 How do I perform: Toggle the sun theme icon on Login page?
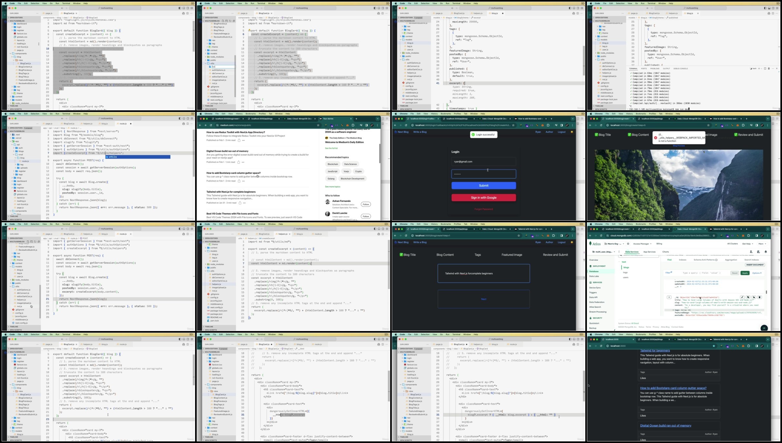[572, 132]
